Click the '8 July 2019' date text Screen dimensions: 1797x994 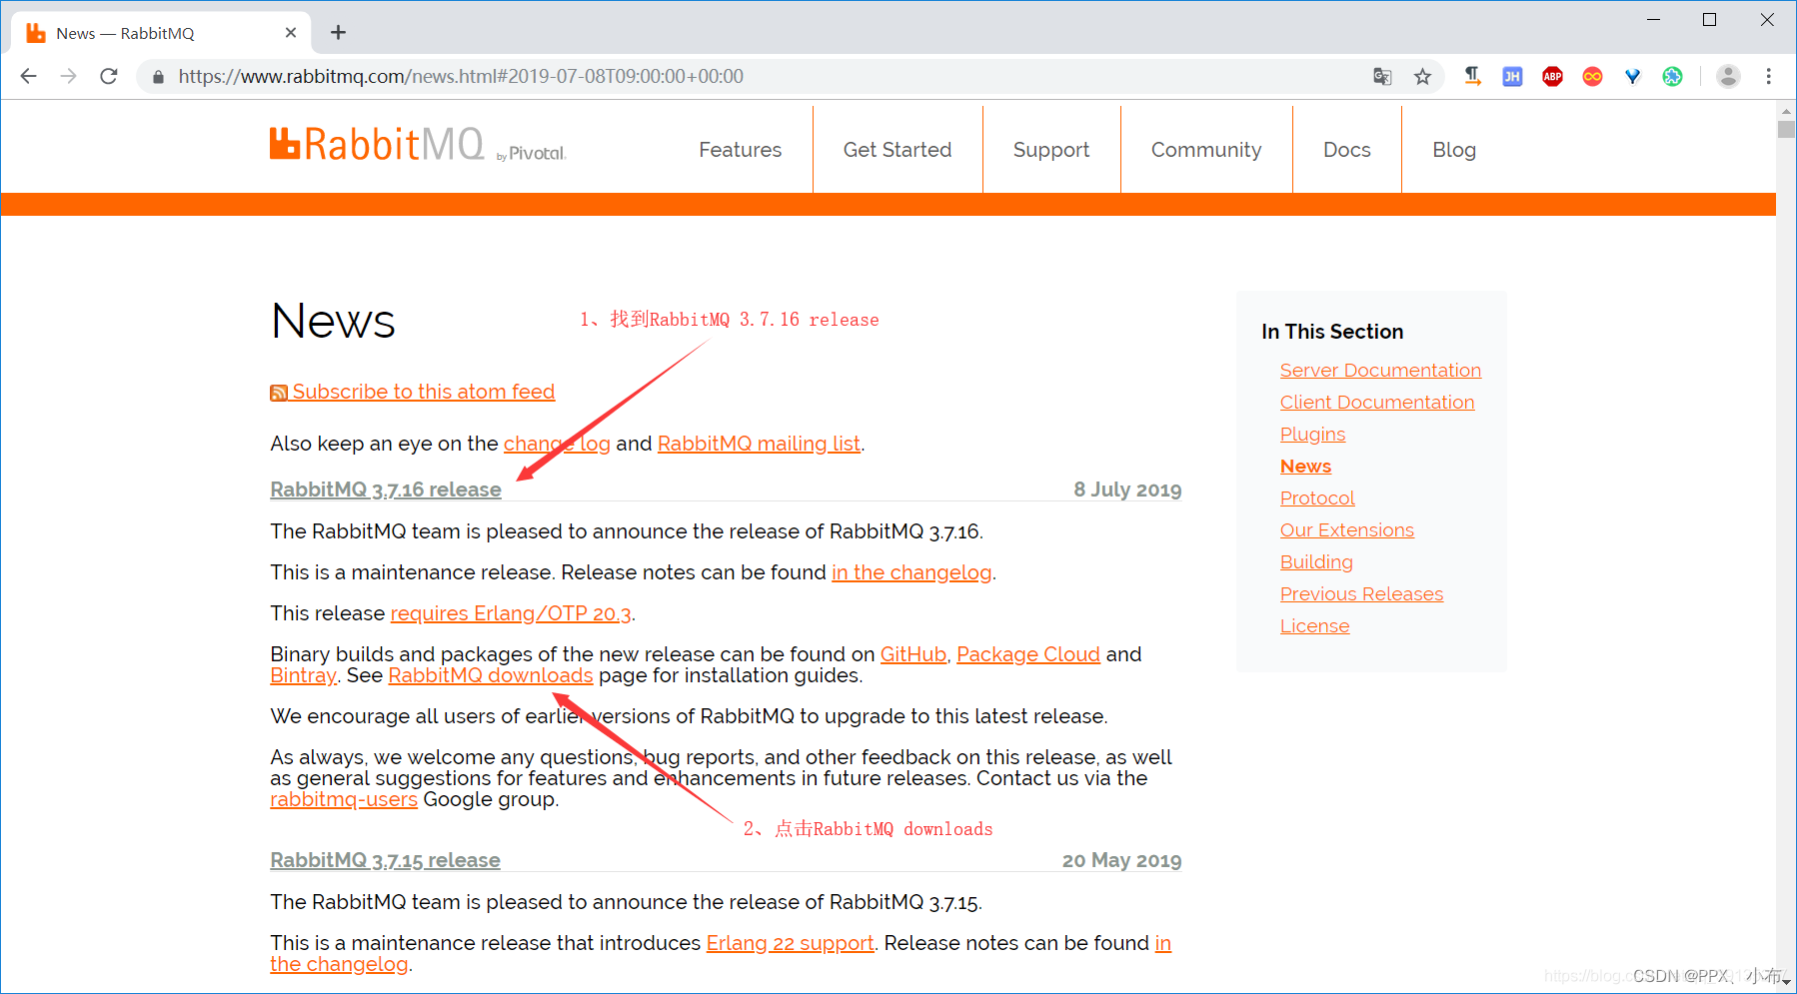click(x=1127, y=490)
